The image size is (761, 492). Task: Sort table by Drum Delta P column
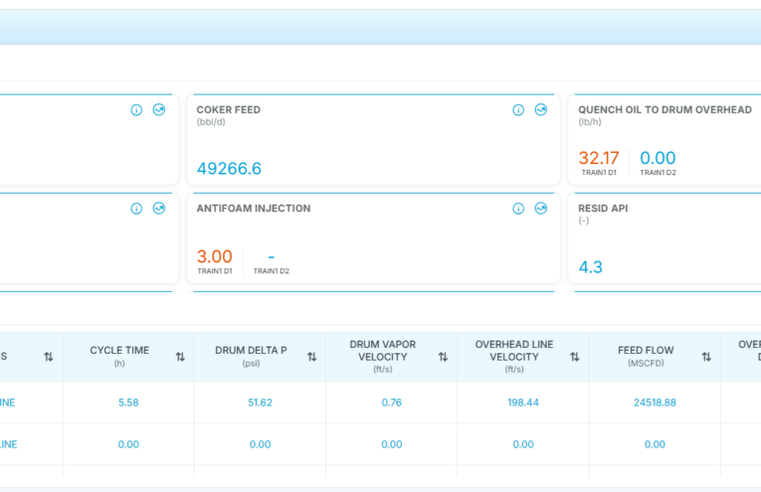point(311,357)
